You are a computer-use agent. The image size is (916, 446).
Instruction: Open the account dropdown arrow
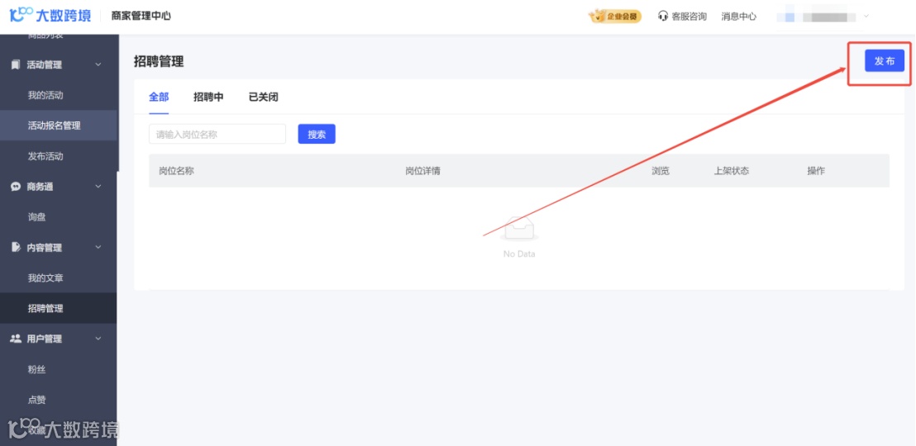coord(866,17)
